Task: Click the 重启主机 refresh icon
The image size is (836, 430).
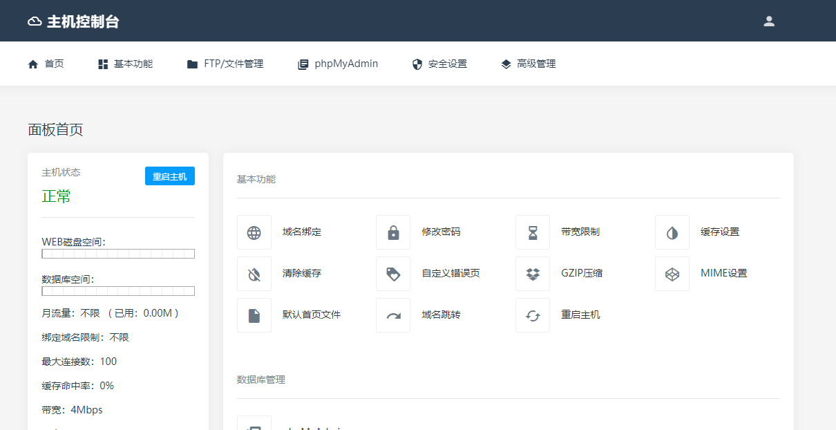Action: [532, 315]
